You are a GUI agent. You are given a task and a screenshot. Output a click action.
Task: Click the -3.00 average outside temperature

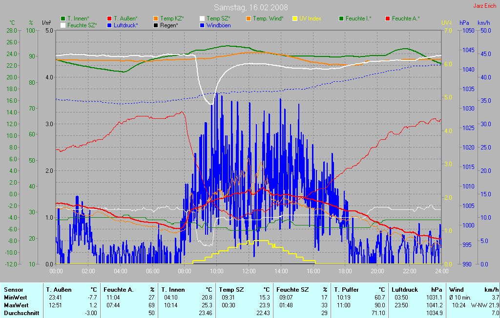point(91,313)
